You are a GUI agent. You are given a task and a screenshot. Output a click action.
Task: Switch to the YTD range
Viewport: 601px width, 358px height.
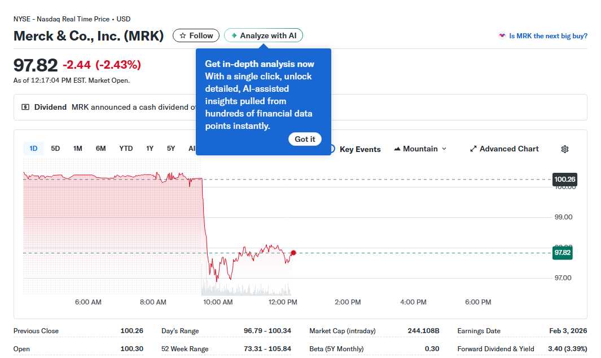click(126, 149)
